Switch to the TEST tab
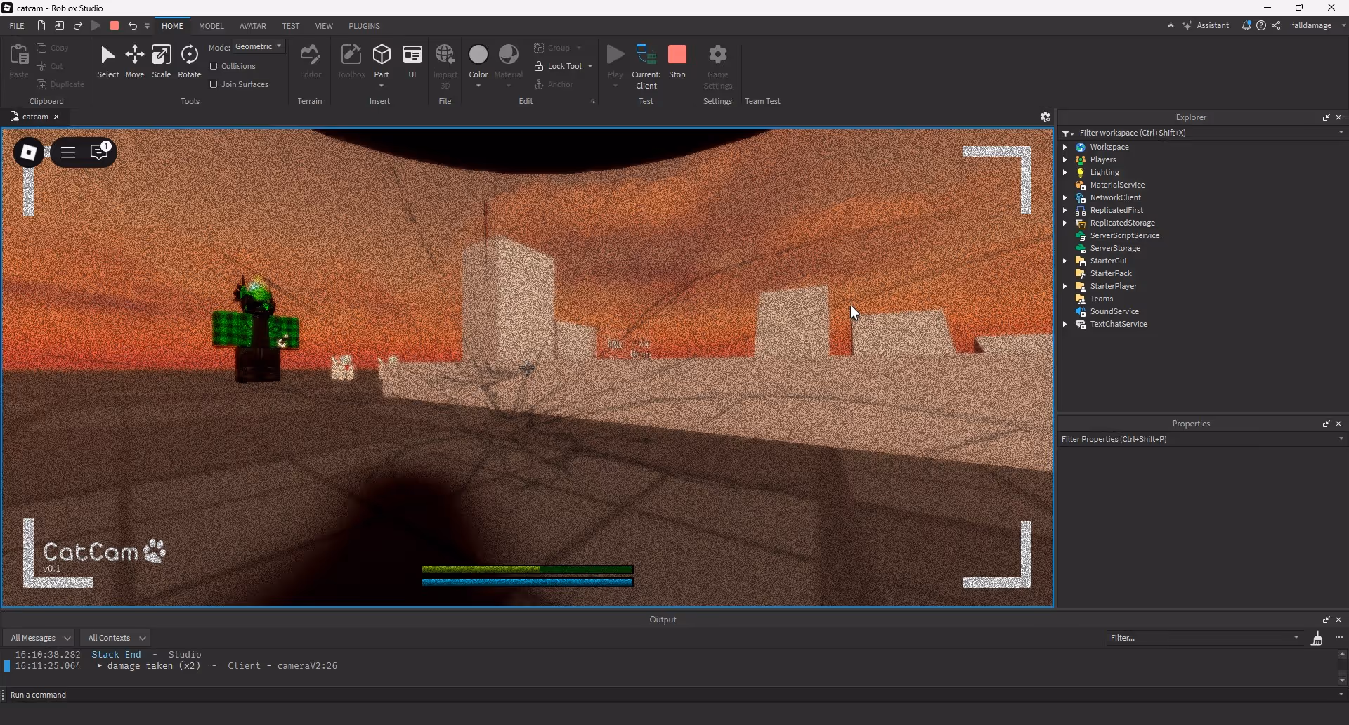Image resolution: width=1349 pixels, height=725 pixels. coord(290,26)
